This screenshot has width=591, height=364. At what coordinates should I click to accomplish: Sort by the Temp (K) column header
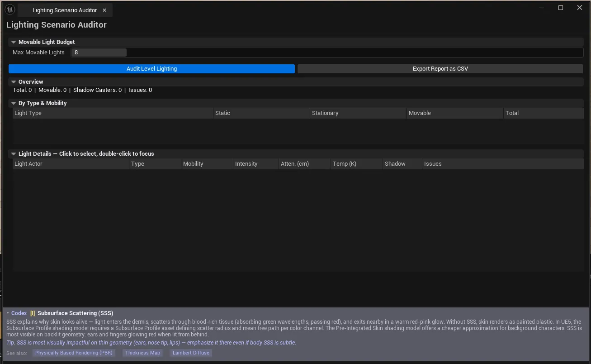click(357, 164)
